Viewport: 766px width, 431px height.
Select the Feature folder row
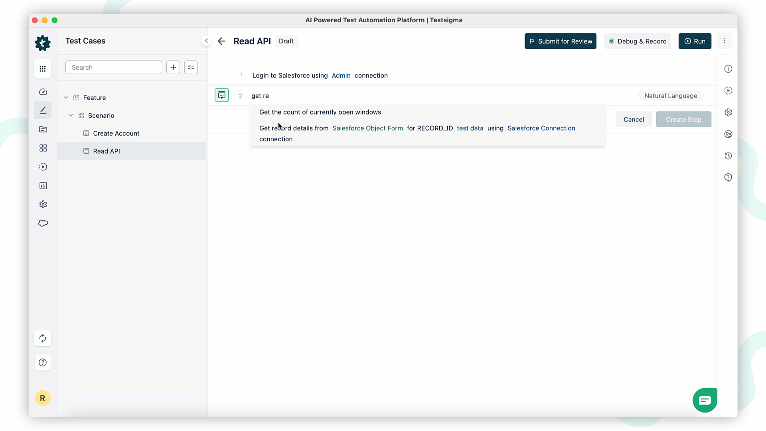[x=132, y=98]
